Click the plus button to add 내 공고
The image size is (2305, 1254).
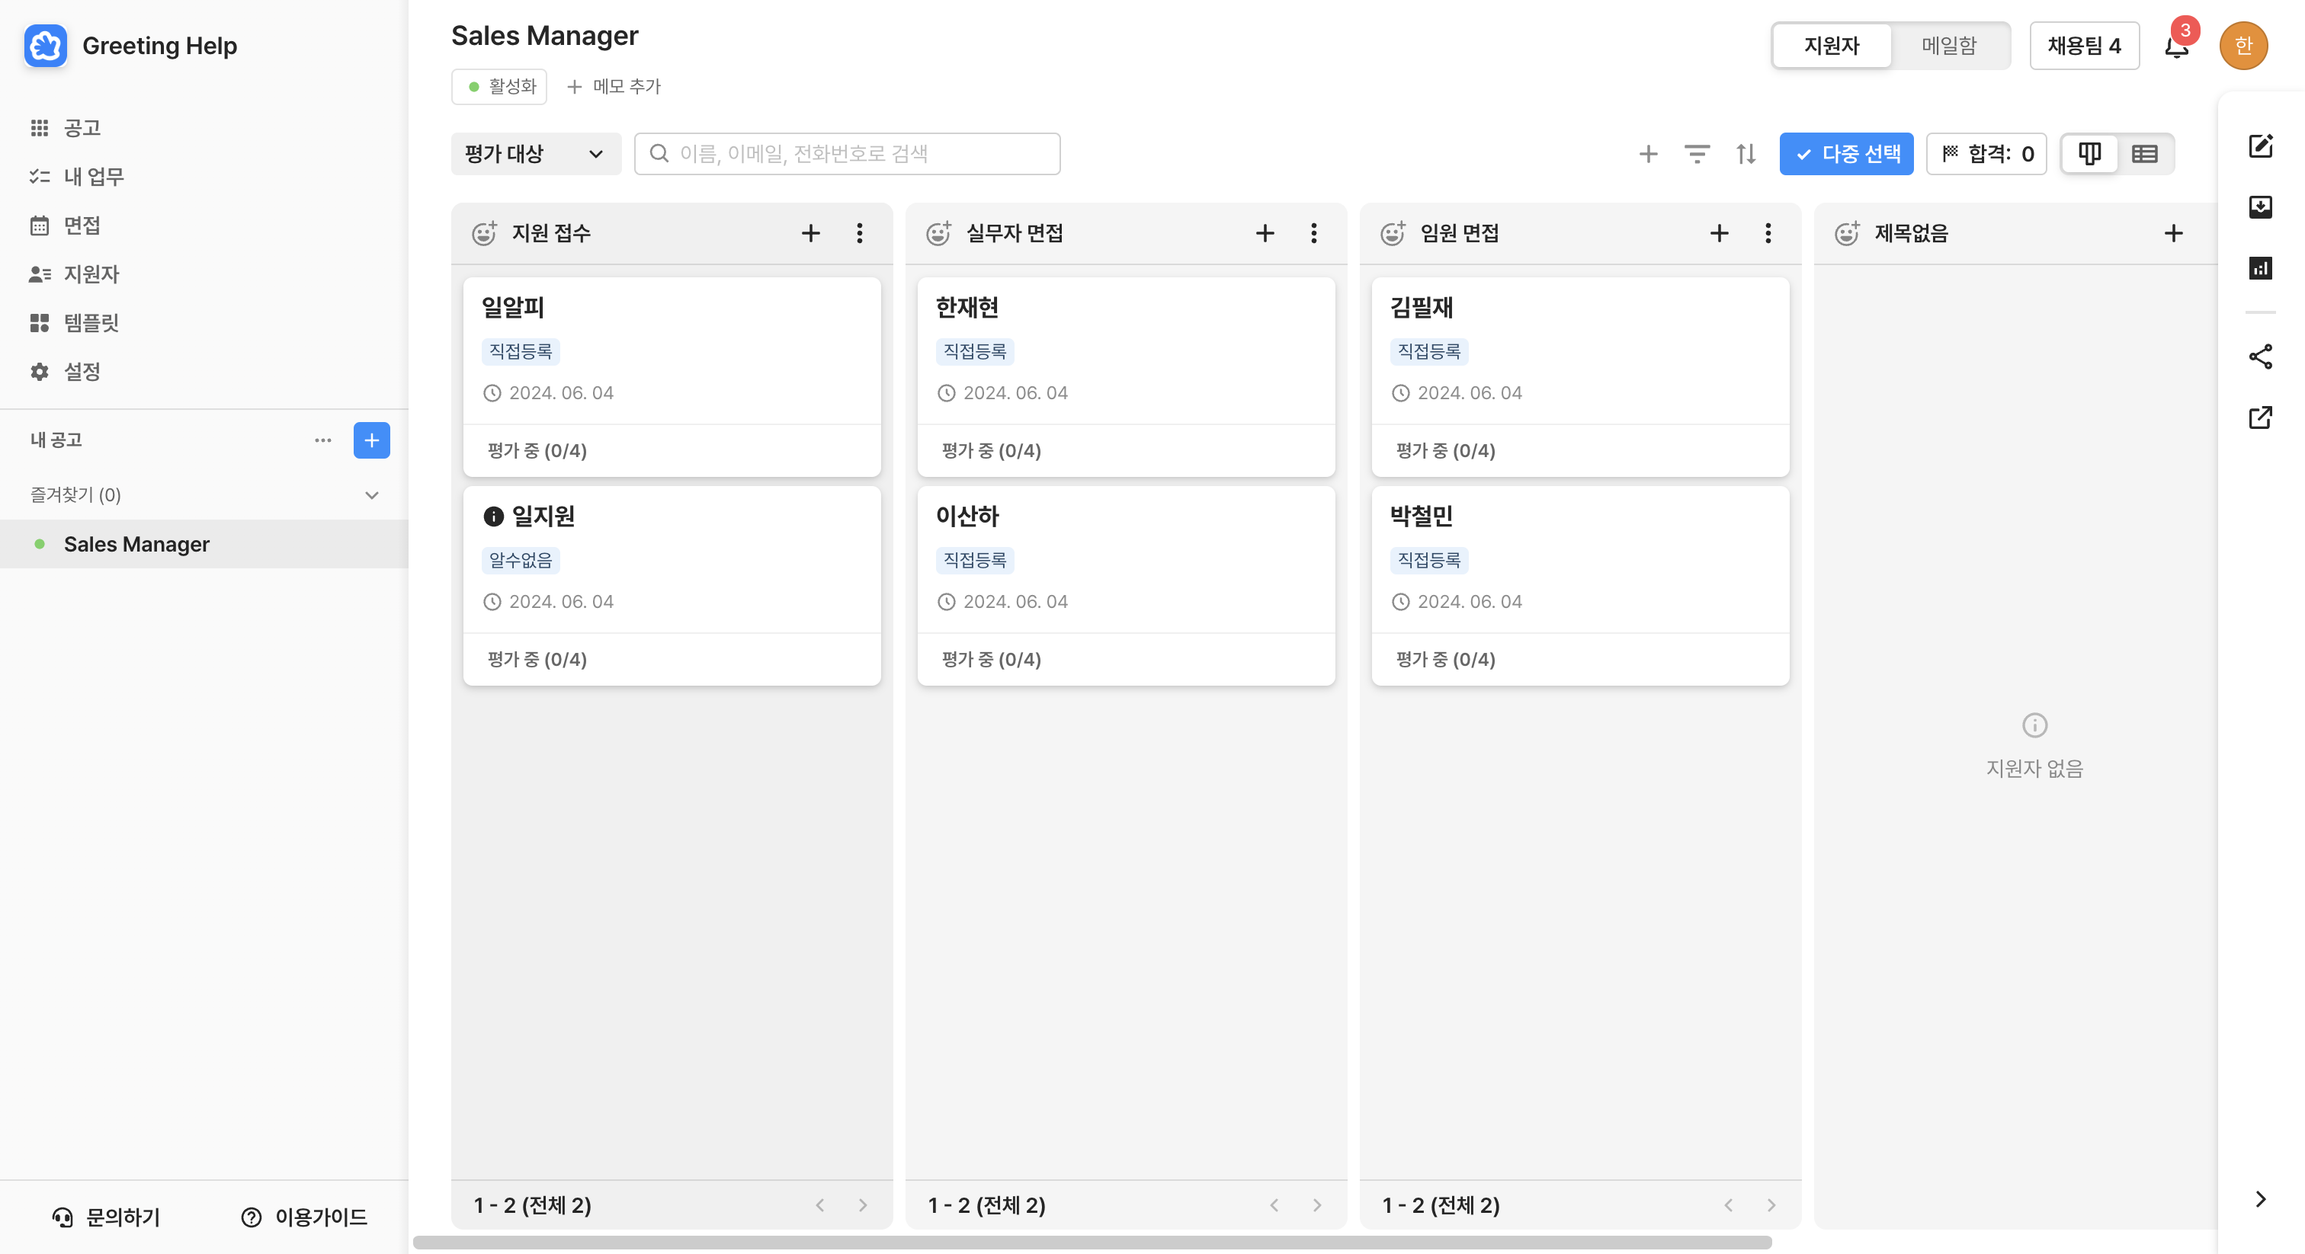[x=371, y=440]
